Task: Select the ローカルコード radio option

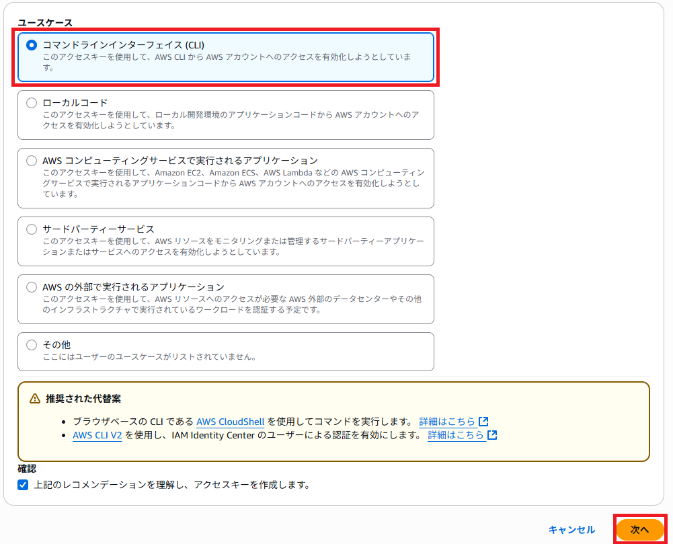Action: [x=32, y=103]
